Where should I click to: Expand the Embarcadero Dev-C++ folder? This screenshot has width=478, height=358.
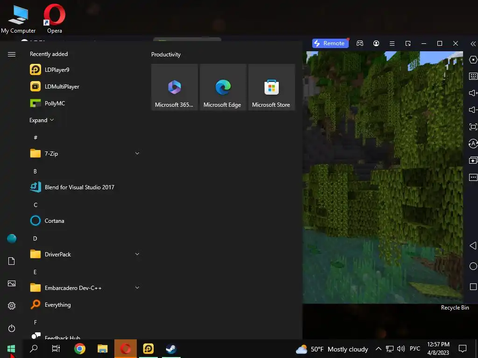(x=137, y=288)
